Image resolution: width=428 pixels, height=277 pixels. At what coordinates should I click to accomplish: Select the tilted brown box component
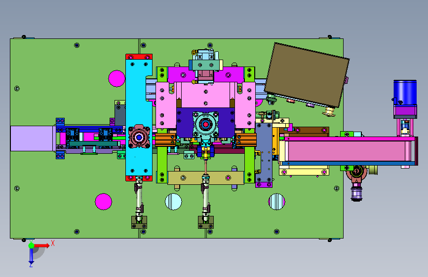click(x=307, y=74)
